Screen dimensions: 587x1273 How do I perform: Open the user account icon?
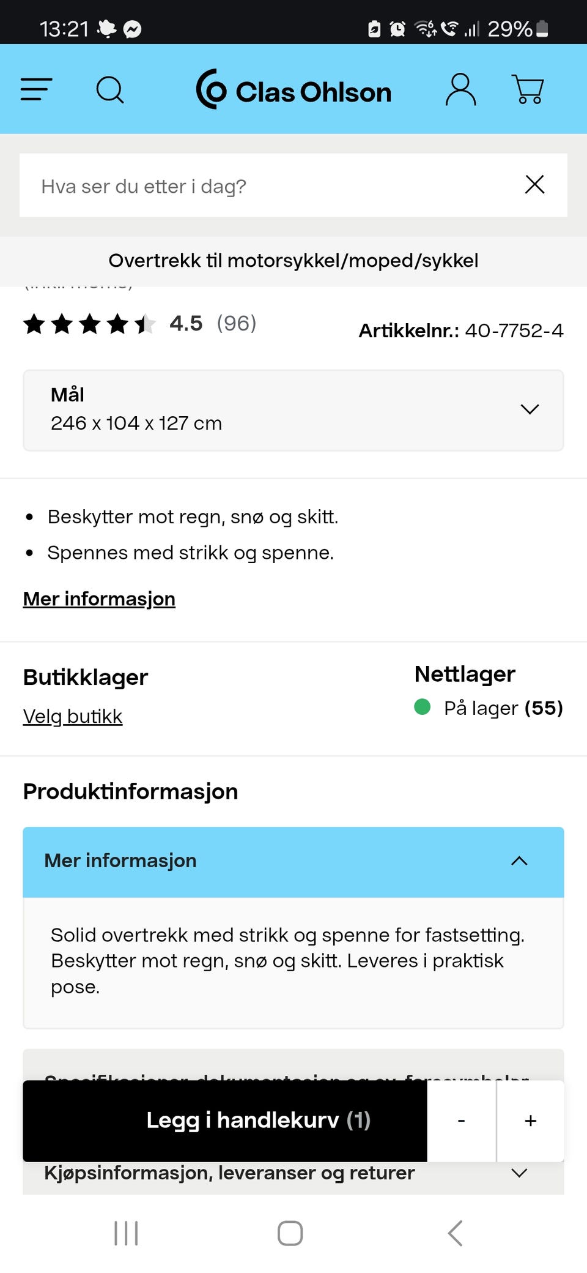(460, 90)
